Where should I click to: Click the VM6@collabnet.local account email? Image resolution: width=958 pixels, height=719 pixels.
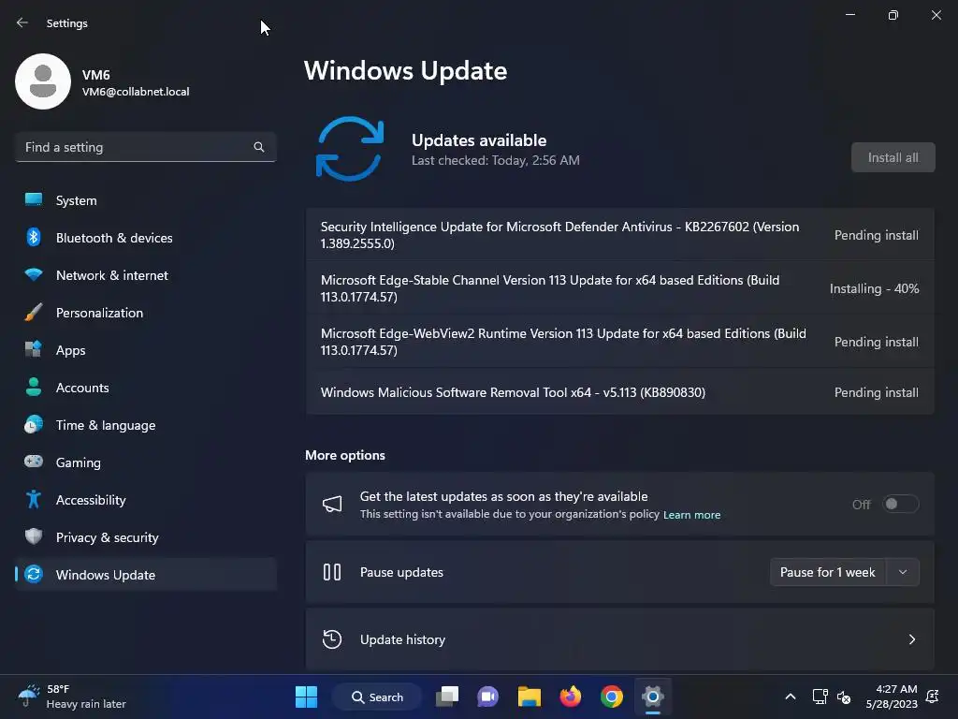pyautogui.click(x=136, y=92)
